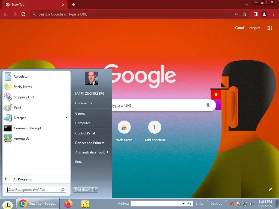Click the user account picture
The height and width of the screenshot is (209, 279).
[x=92, y=78]
